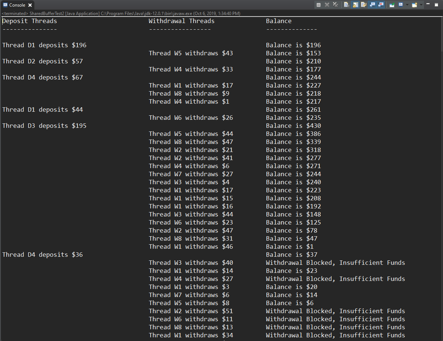443x341 pixels.
Task: Remove all terminated launches
Action: [x=335, y=5]
